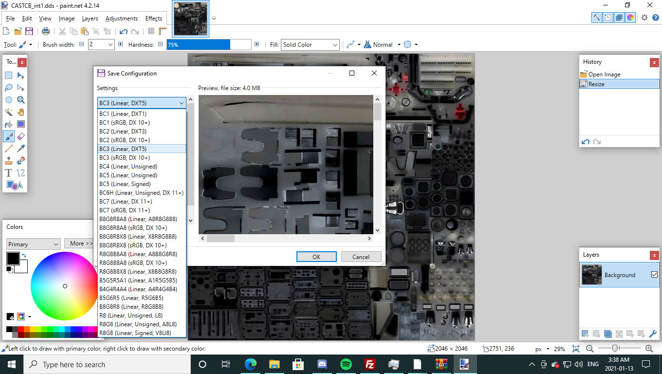This screenshot has height=374, width=662.
Task: Toggle the History window button
Action: (608, 18)
